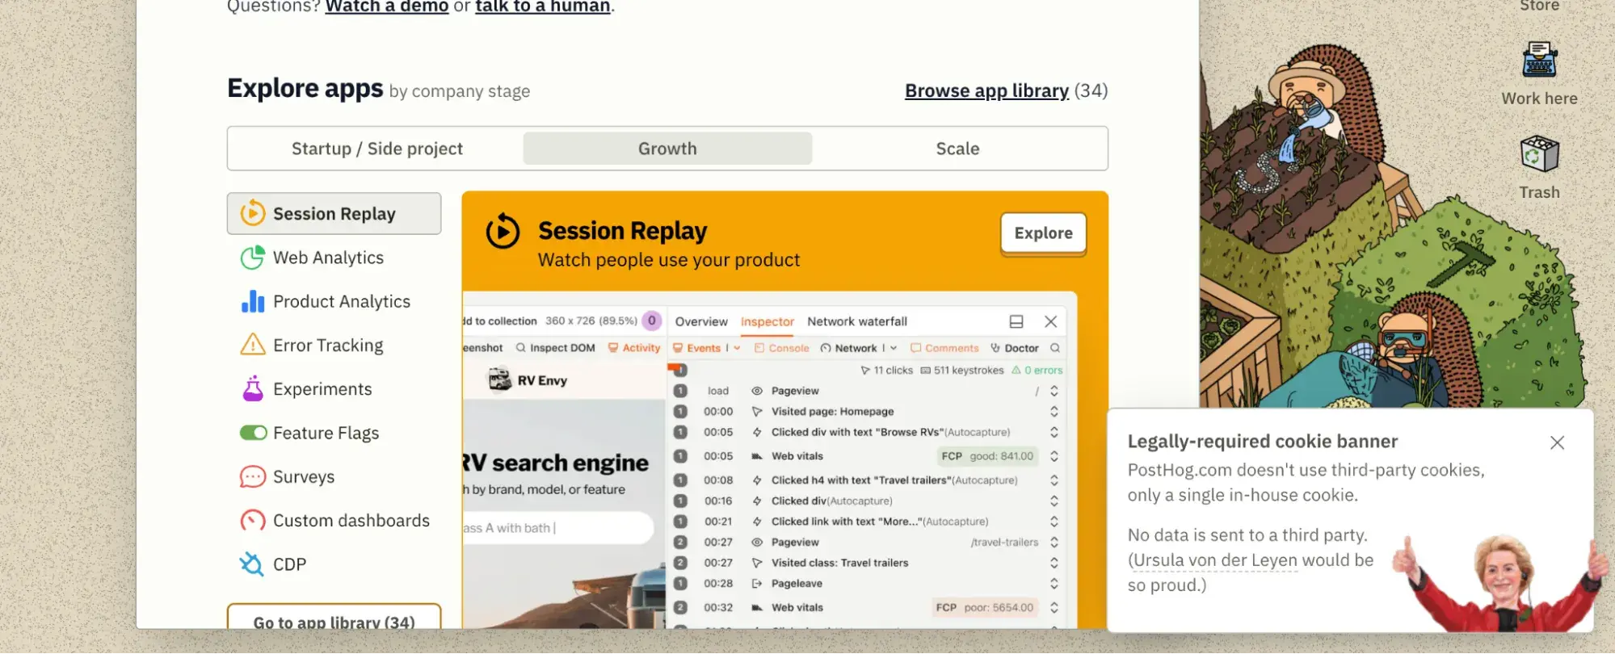Close the inspector panel with X icon
Viewport: 1615px width, 654px height.
click(x=1050, y=321)
